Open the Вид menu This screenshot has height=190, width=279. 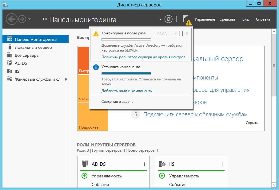click(245, 19)
